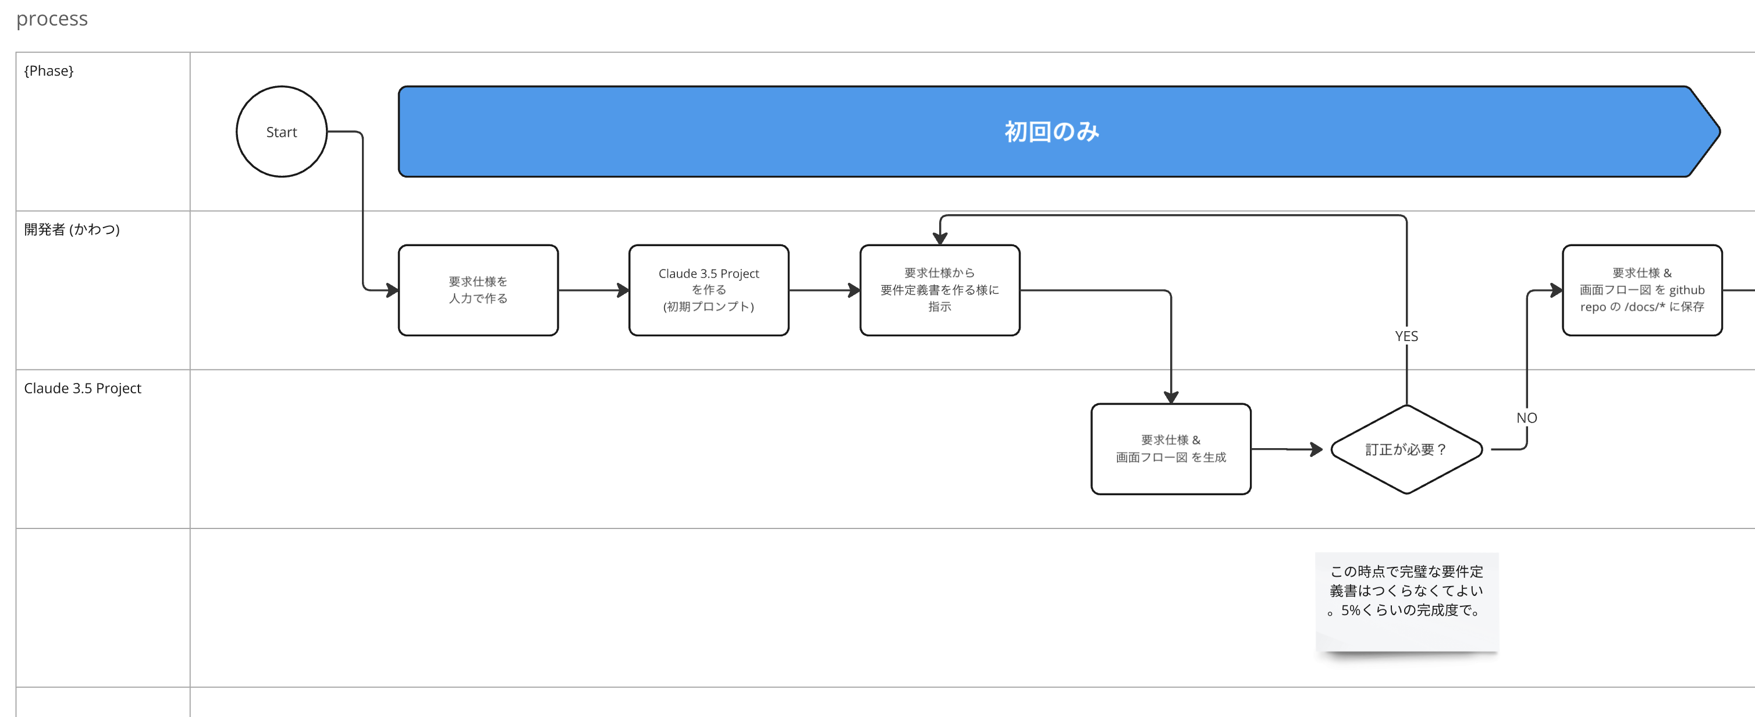Viewport: 1755px width, 717px height.
Task: Select 要件定義書を作る様に指示 box
Action: 940,290
